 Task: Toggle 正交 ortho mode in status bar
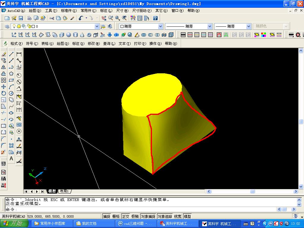tap(126, 216)
